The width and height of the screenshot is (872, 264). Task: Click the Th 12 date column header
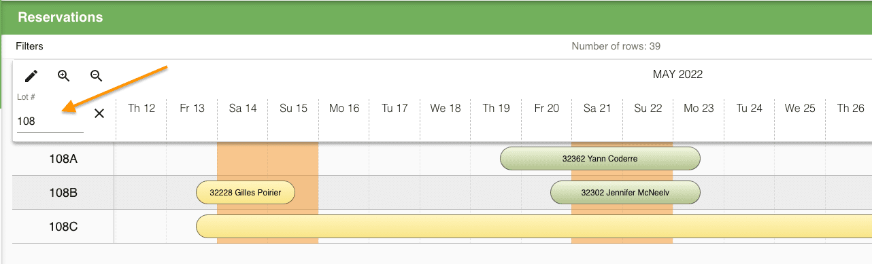[141, 108]
